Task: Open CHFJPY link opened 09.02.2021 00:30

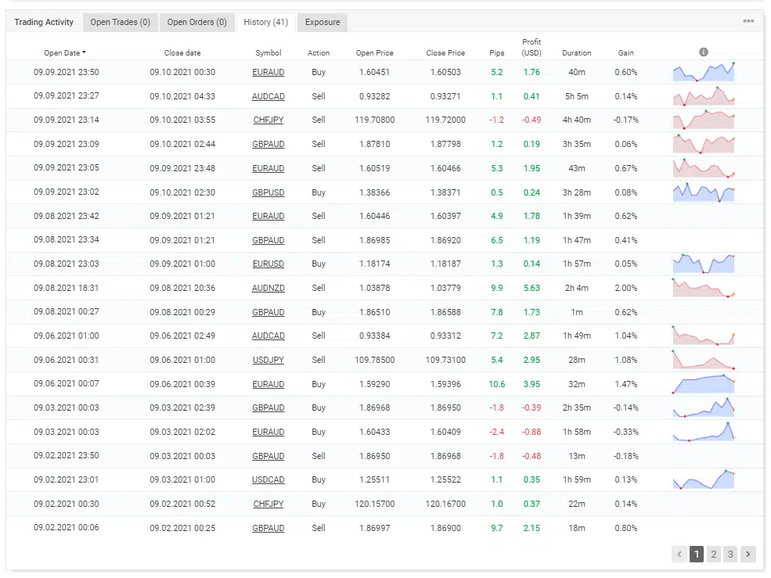Action: [x=268, y=504]
